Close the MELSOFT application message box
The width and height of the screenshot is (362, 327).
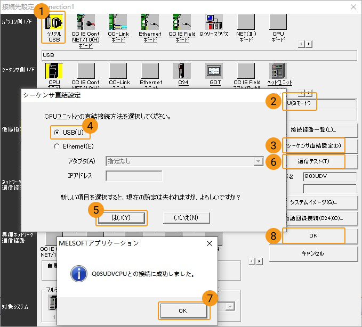[210, 243]
